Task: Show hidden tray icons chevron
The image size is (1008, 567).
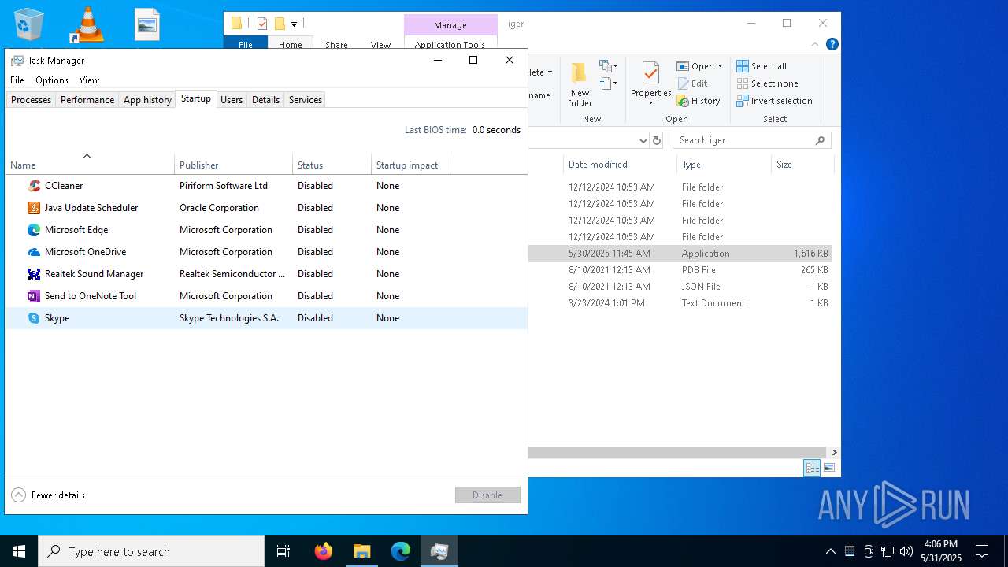Action: point(830,551)
